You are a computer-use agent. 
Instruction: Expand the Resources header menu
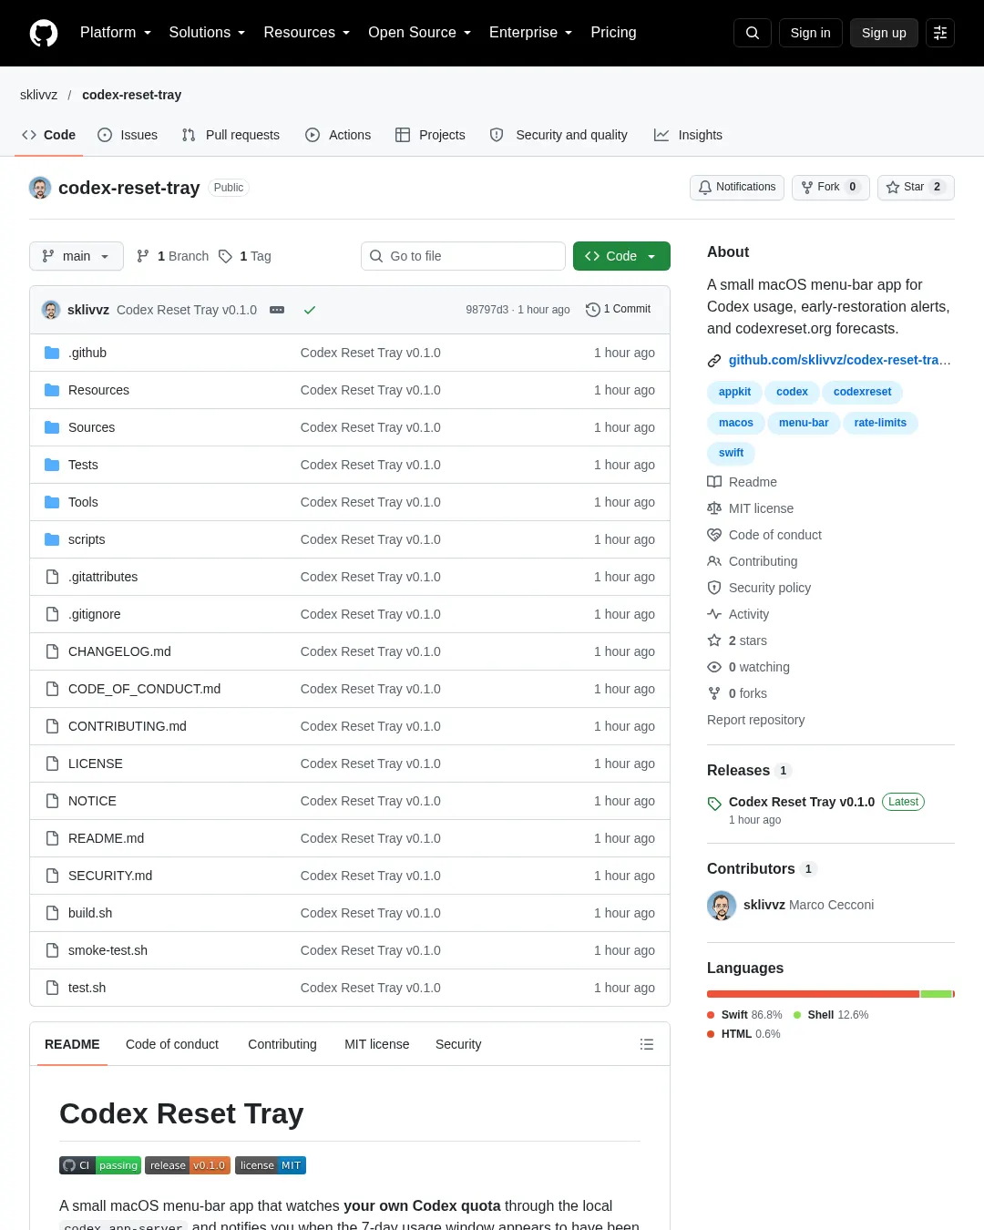pyautogui.click(x=306, y=33)
